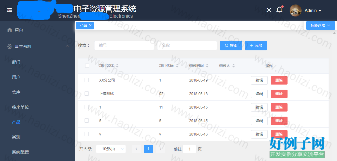The image size is (337, 161).
Task: Edit the 2018-05-15 row named 5
Action: [259, 121]
